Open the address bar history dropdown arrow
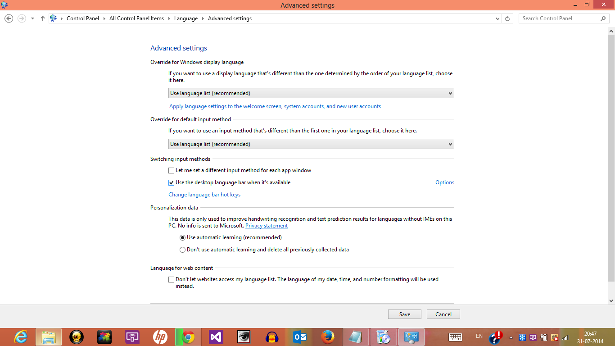 tap(497, 18)
